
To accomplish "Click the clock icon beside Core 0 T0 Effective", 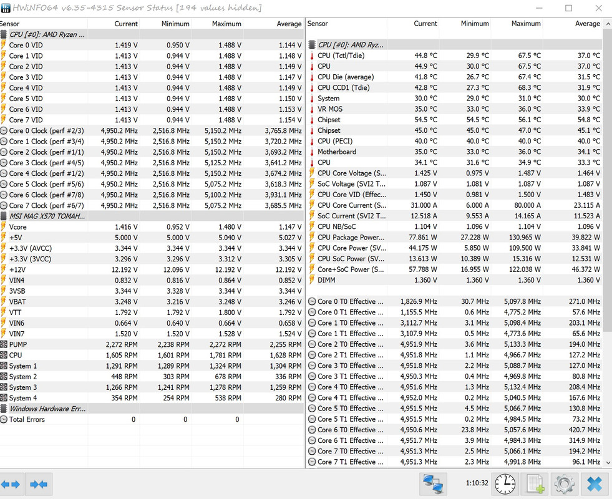I will (x=312, y=302).
